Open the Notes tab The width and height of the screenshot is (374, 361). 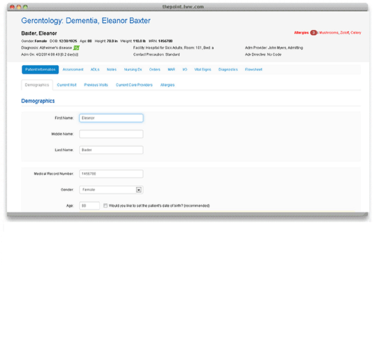click(112, 69)
